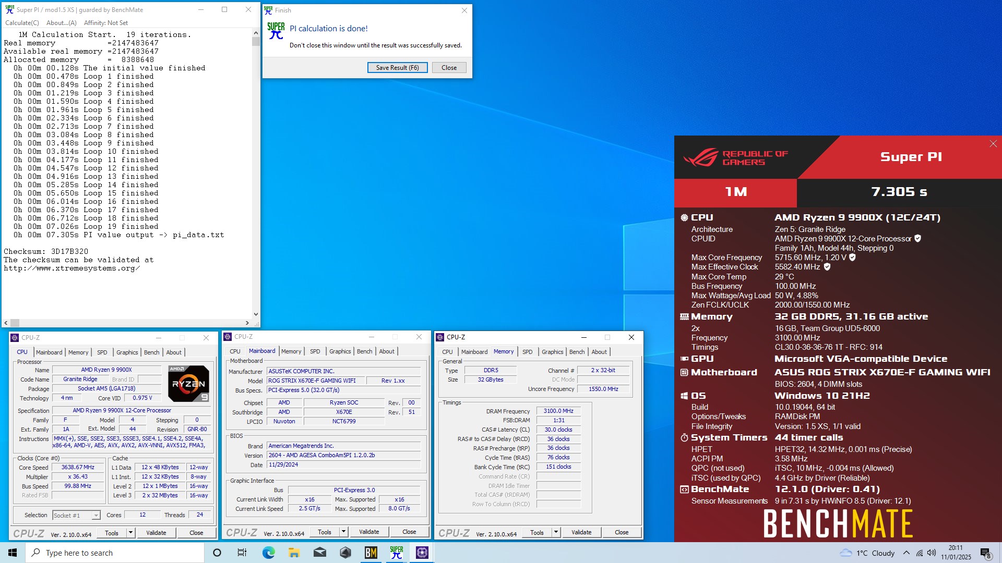Click Max Core Frequency verified shield icon
Viewport: 1002px width, 563px height.
(853, 258)
